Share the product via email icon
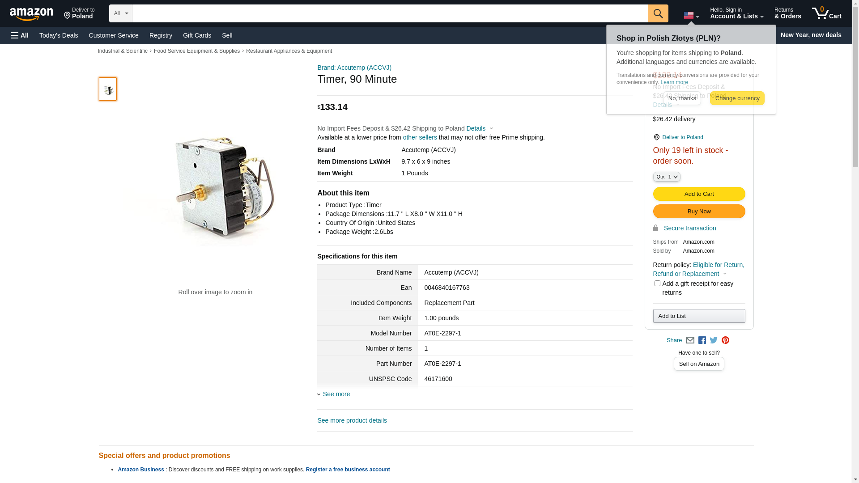The image size is (859, 483). [690, 340]
